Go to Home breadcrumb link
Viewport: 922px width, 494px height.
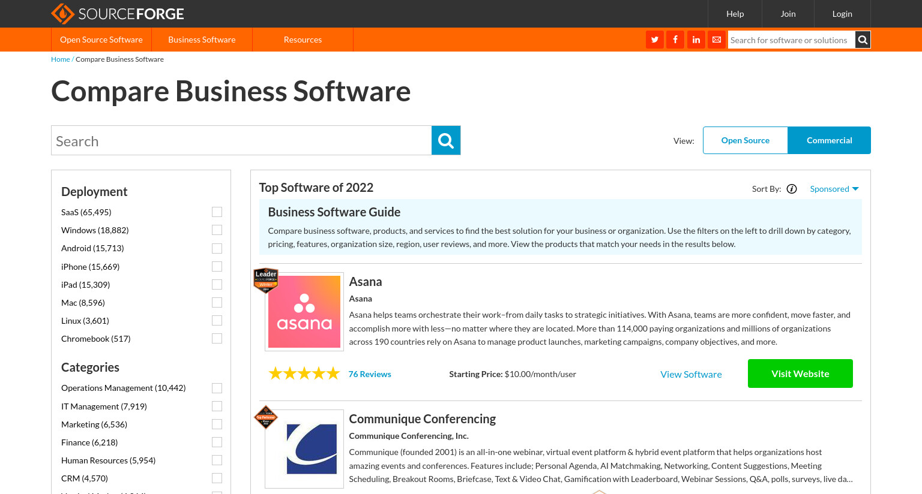60,59
